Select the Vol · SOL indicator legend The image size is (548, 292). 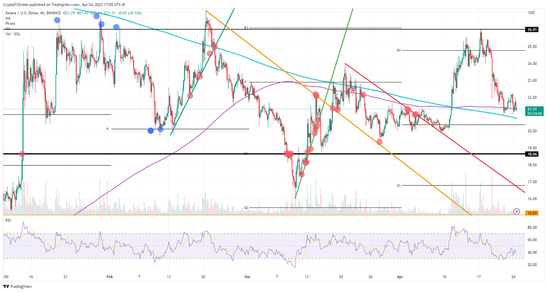(13, 34)
